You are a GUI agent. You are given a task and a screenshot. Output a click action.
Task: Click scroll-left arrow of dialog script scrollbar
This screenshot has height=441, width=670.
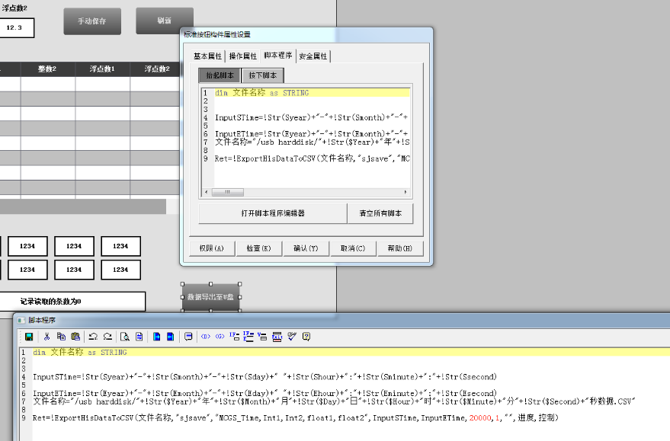tap(207, 192)
